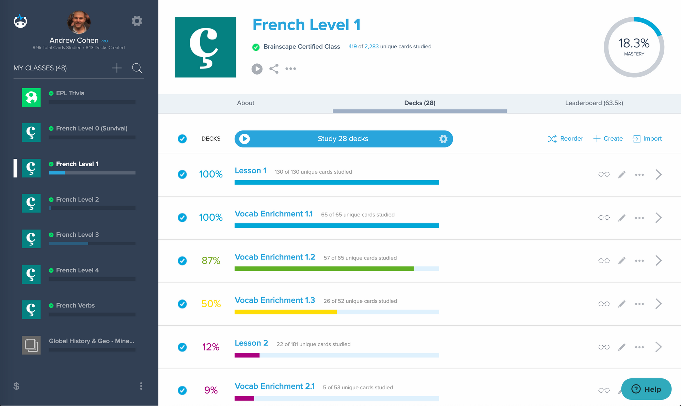This screenshot has height=406, width=681.
Task: Expand Vocab Enrichment 1.2 deck details
Action: point(659,261)
